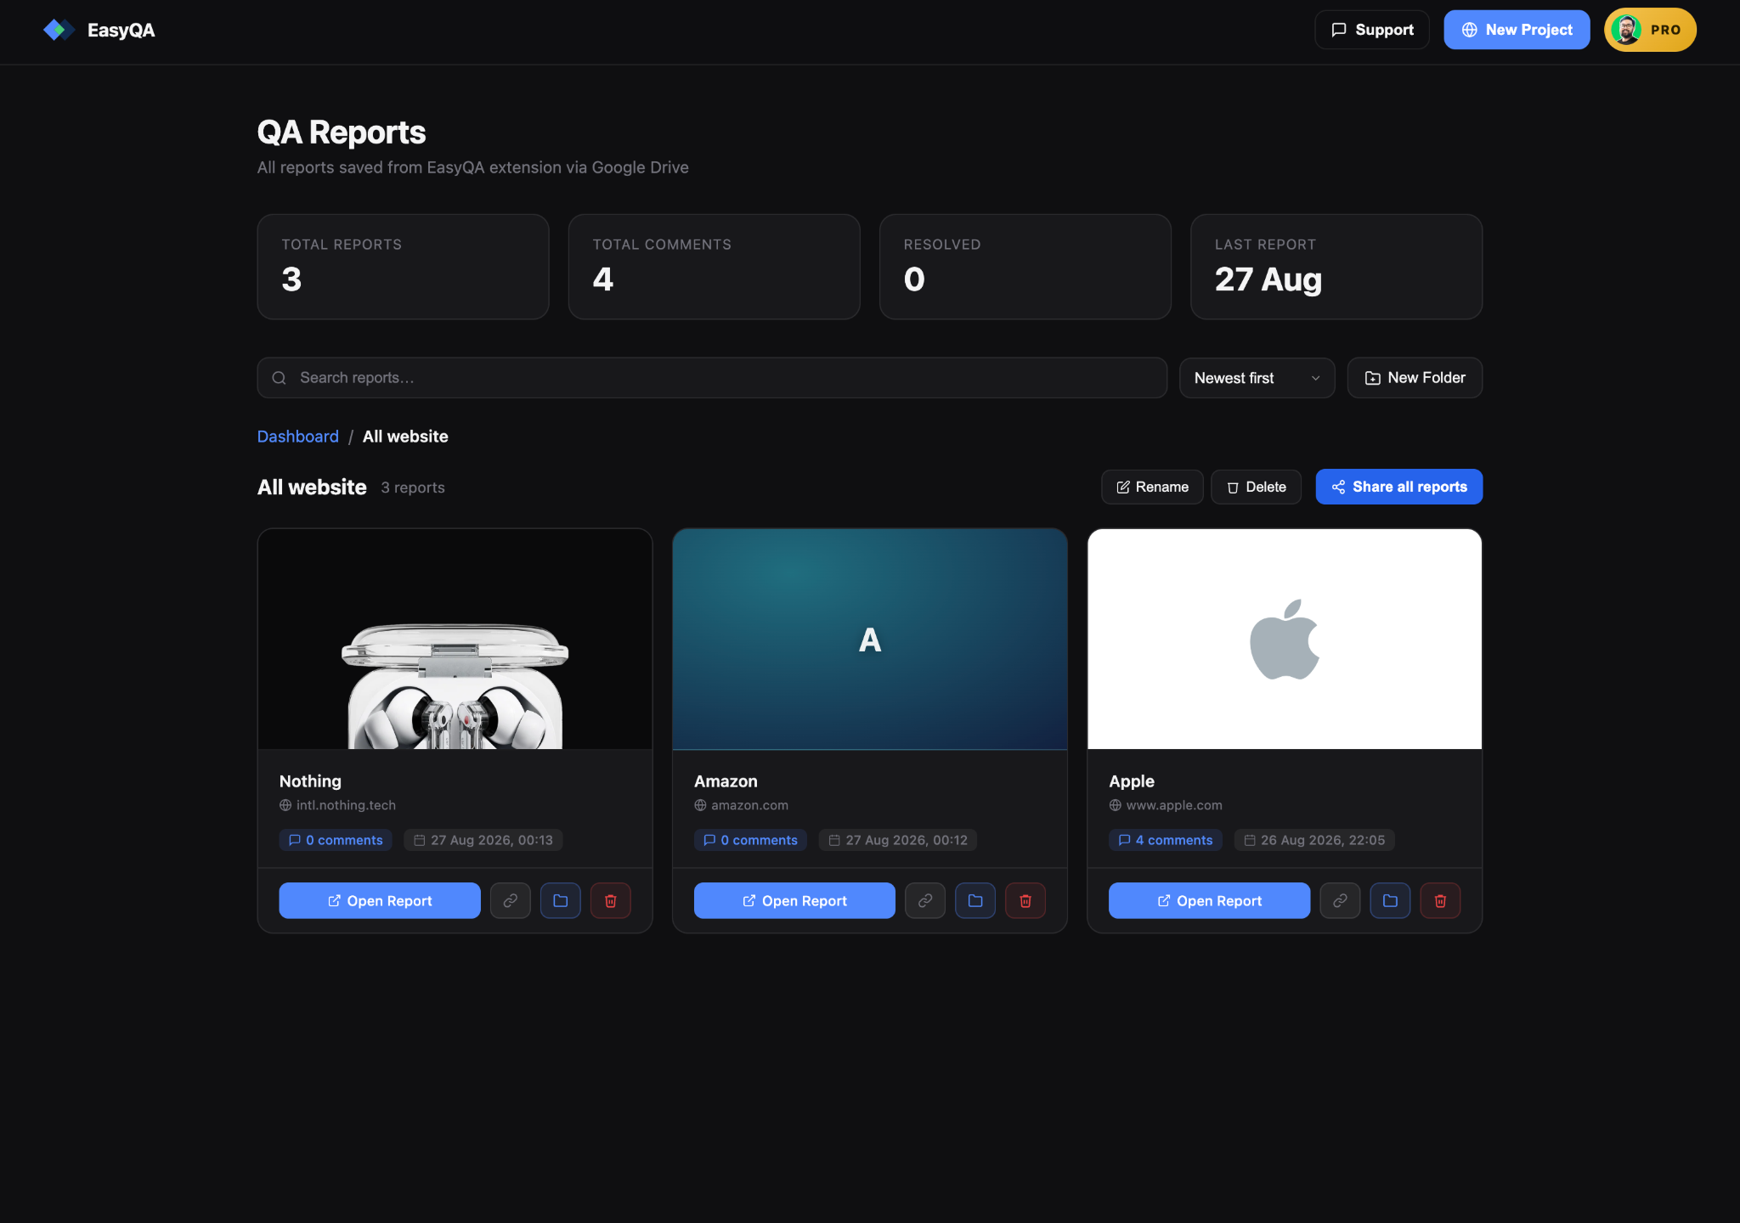Move Amazon report to folder
1740x1223 pixels.
pos(975,900)
